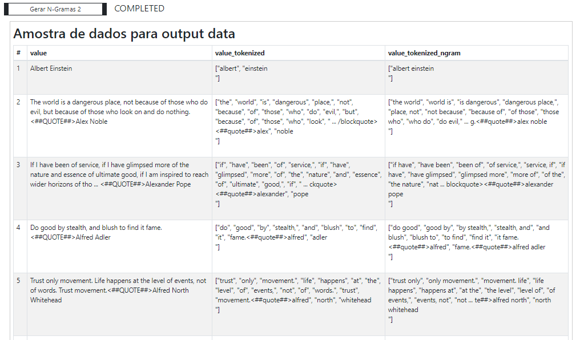Click the Gerar N-Gramas 2 button
Viewport: 576px width, 340px height.
(x=55, y=9)
